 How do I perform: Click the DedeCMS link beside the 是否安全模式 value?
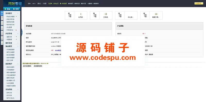point(58,50)
